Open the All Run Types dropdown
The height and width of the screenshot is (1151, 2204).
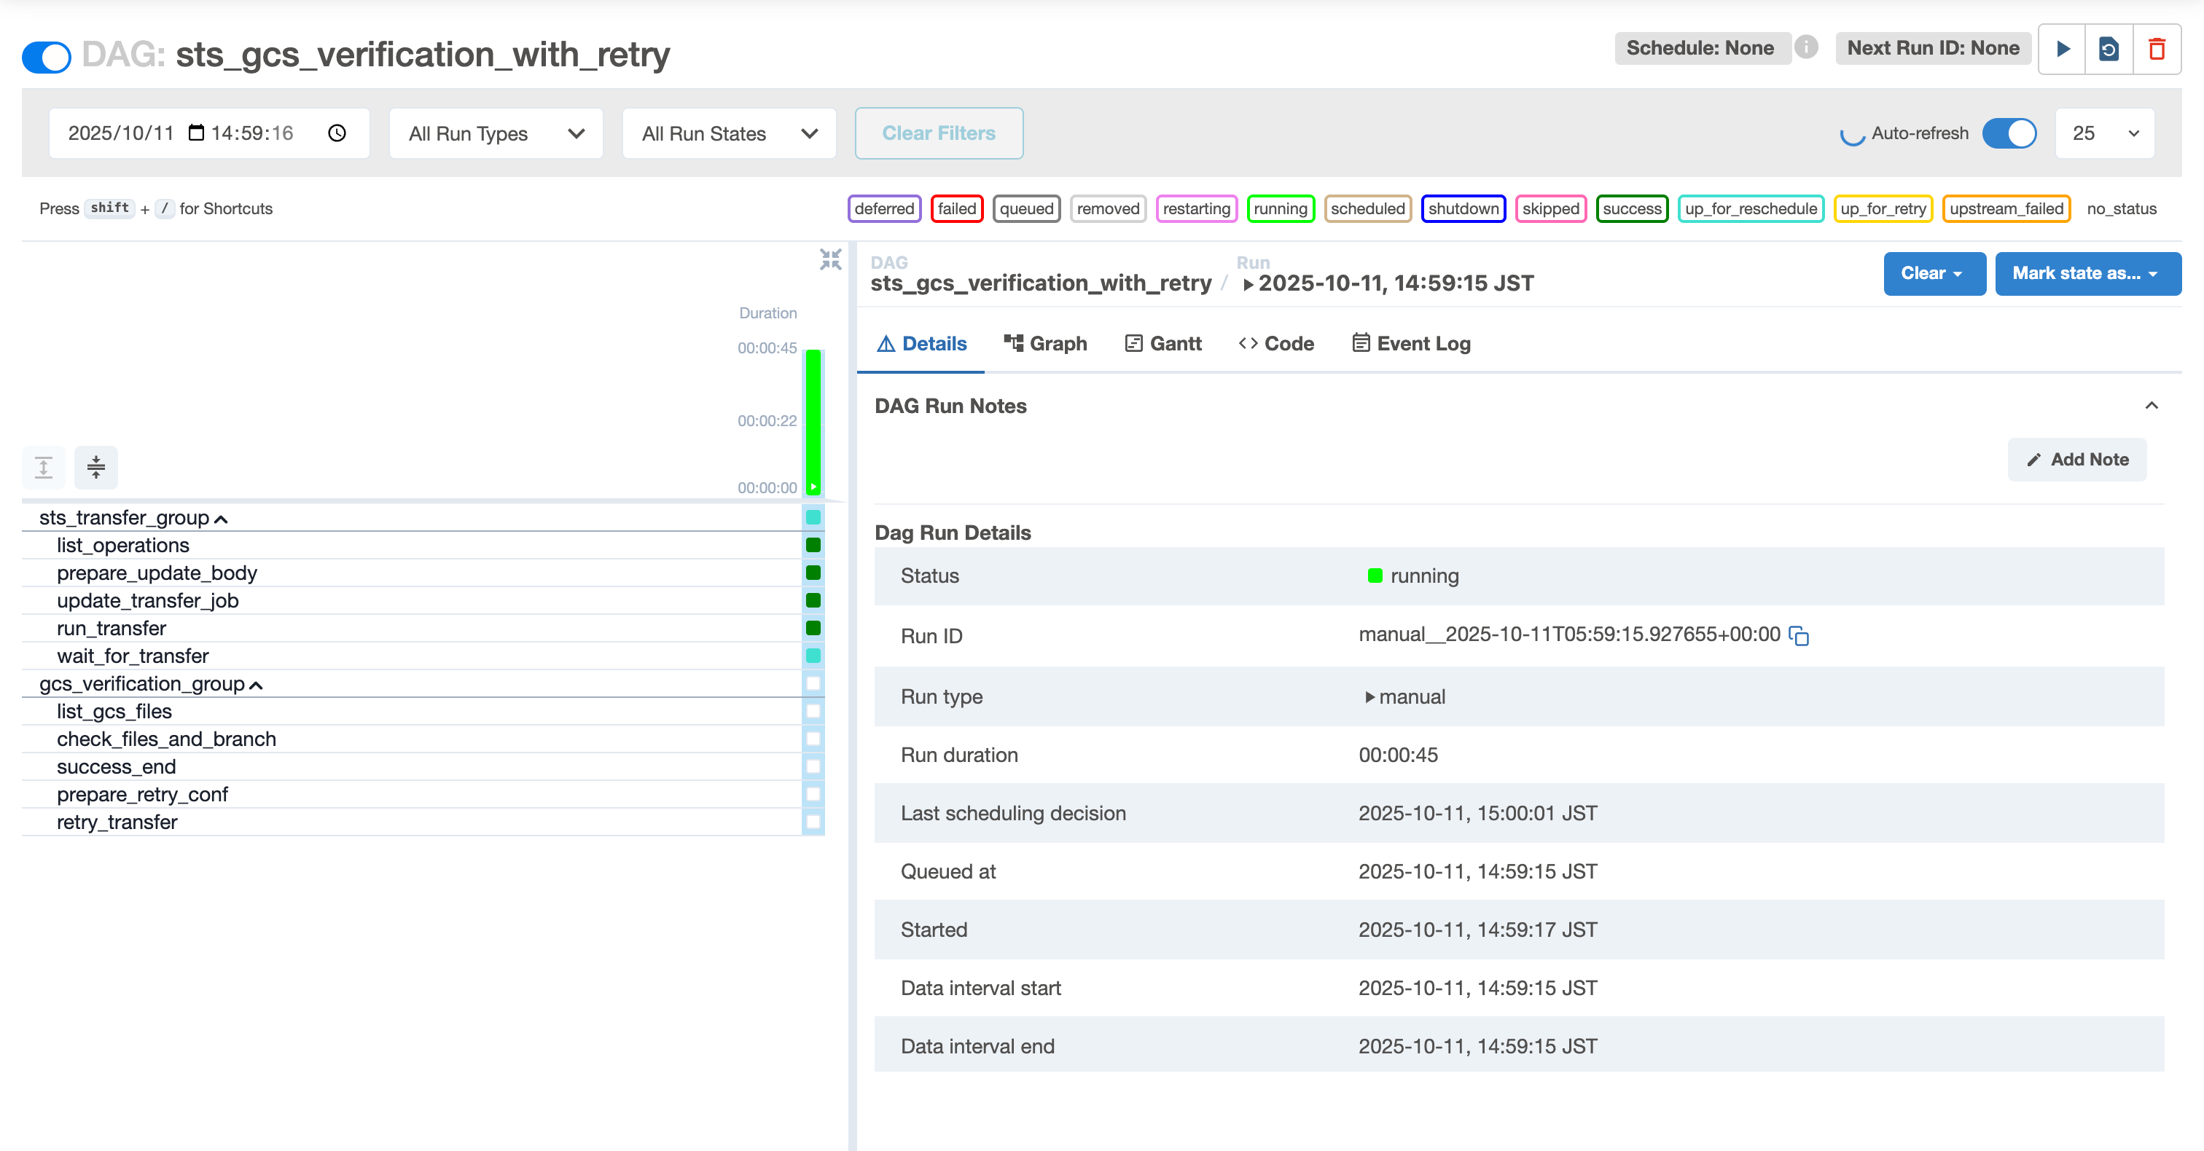click(496, 133)
